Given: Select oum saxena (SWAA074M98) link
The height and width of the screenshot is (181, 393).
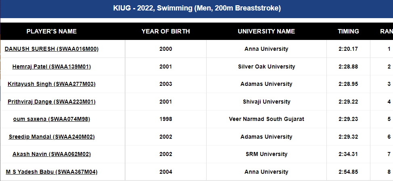Looking at the screenshot, I should click(x=52, y=119).
